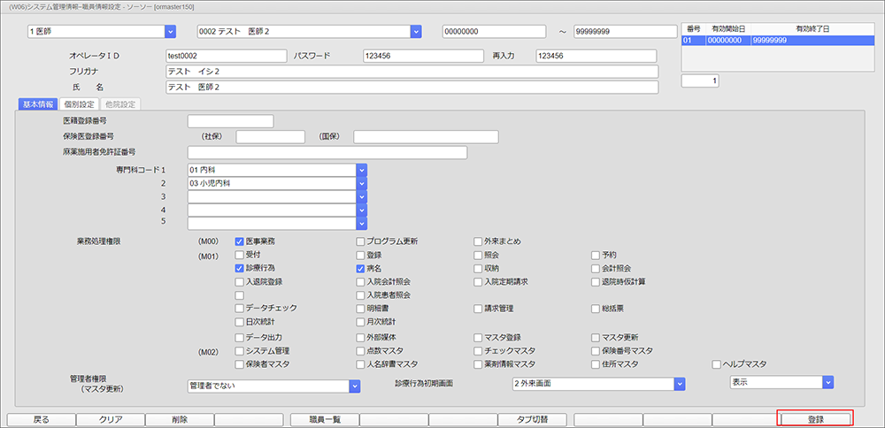Click the クリア button
The width and height of the screenshot is (885, 428).
tap(111, 419)
